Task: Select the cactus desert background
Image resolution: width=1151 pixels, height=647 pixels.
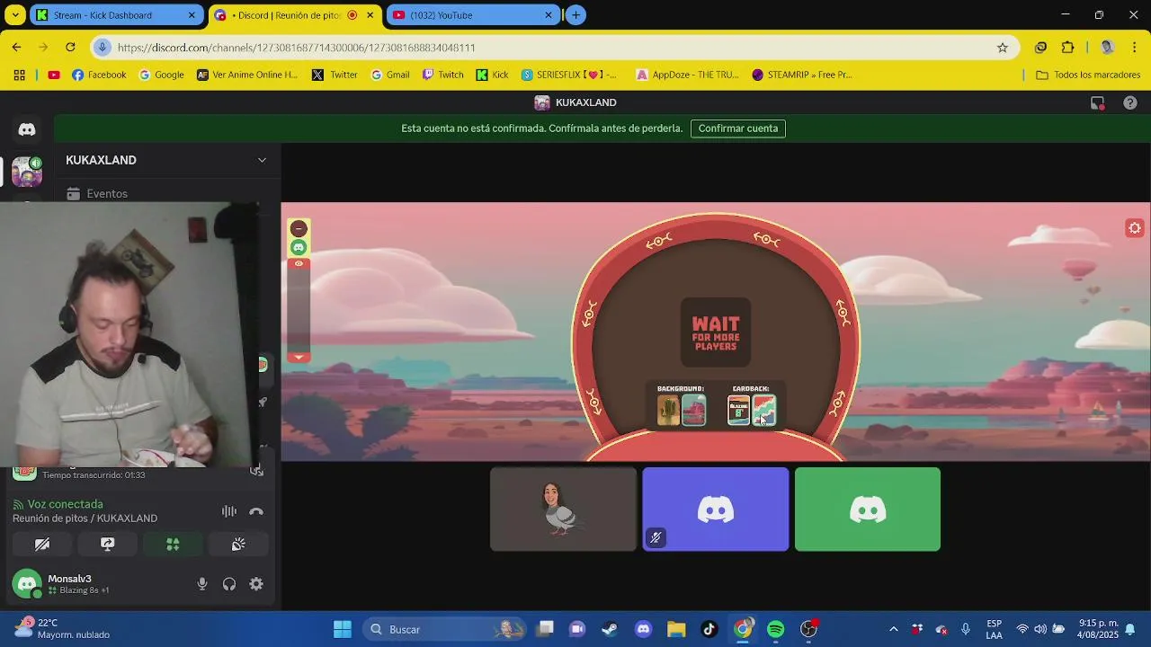Action: 668,411
